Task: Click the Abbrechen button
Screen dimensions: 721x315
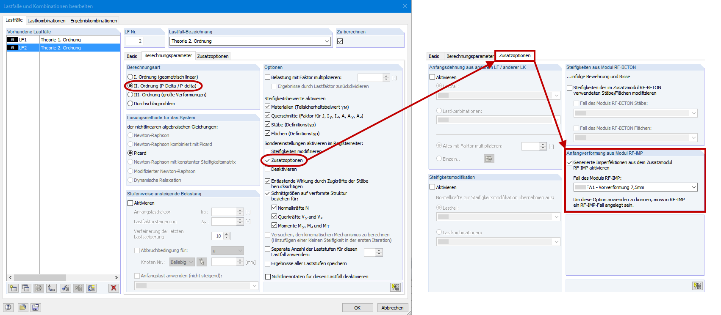Action: pos(392,308)
